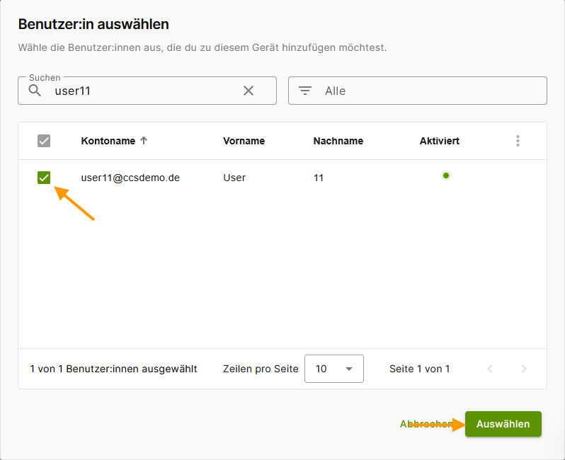Click the filter icon beside Alle
The image size is (565, 460).
305,91
